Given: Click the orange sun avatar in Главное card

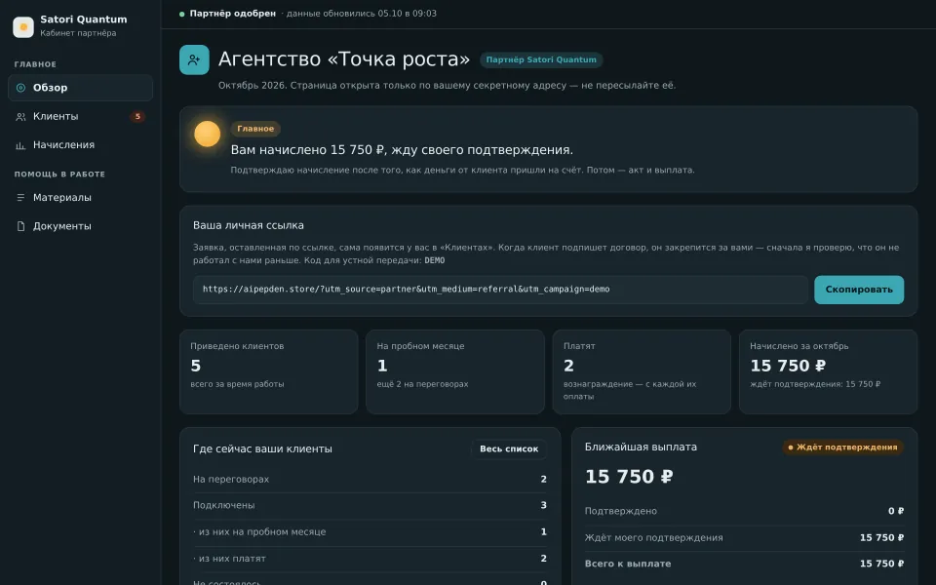Looking at the screenshot, I should [207, 134].
